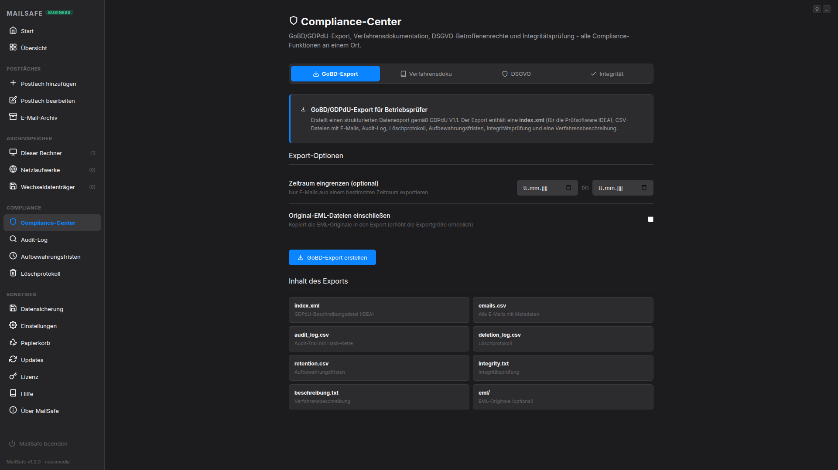Image resolution: width=838 pixels, height=470 pixels.
Task: Open Löschprotokoll via the trash icon
Action: pos(13,273)
